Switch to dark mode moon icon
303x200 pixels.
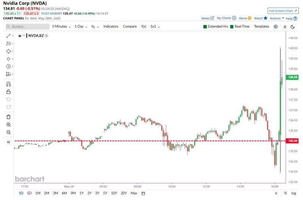tap(293, 27)
